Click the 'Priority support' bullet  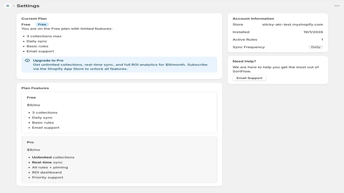point(48,178)
